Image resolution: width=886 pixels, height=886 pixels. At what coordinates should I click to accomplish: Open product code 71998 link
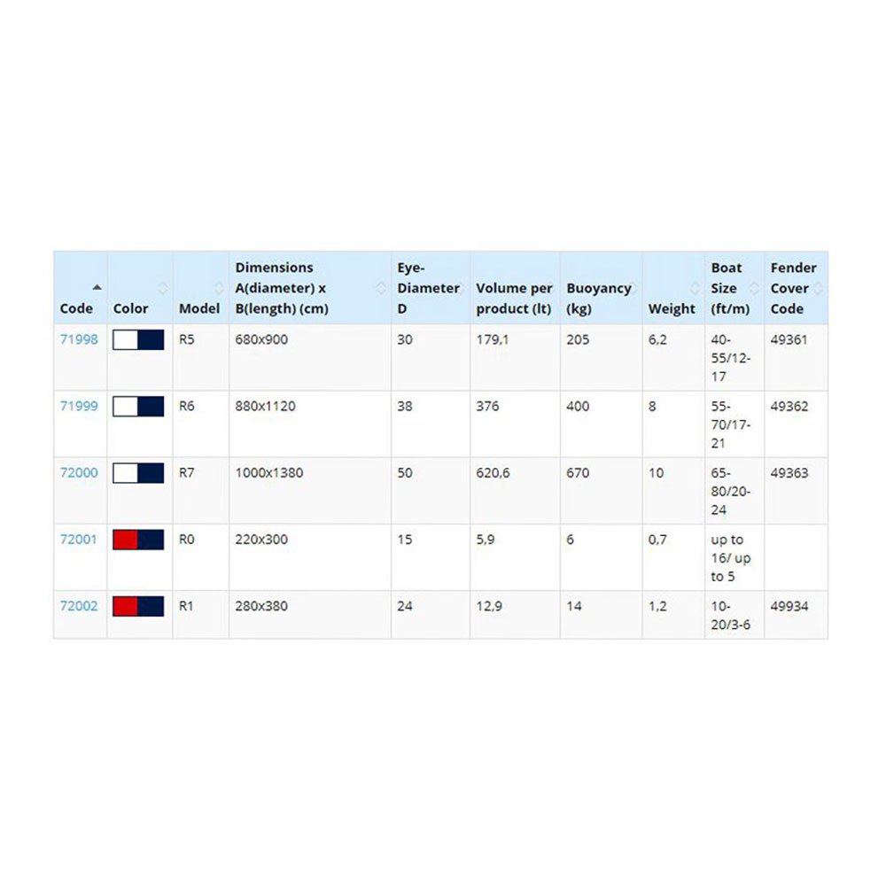[79, 339]
